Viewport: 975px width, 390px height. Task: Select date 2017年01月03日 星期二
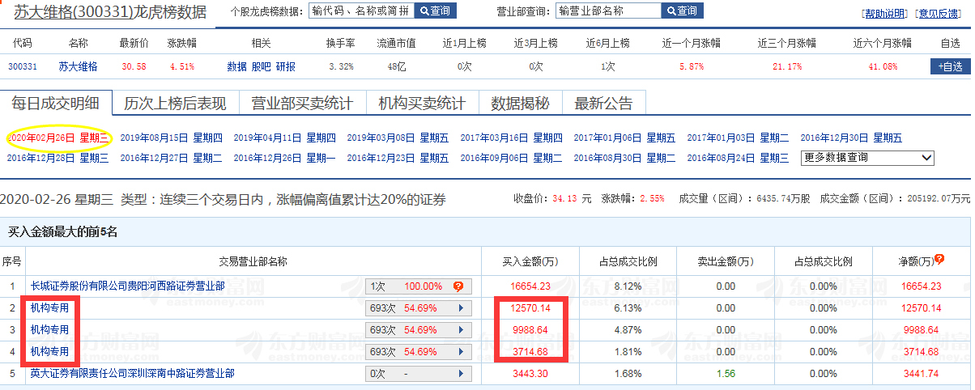click(738, 138)
